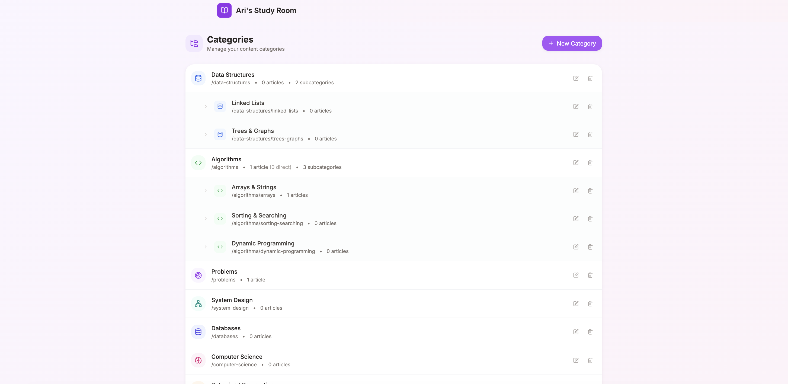Select the code icon next to Algorithms
788x384 pixels.
pos(198,162)
